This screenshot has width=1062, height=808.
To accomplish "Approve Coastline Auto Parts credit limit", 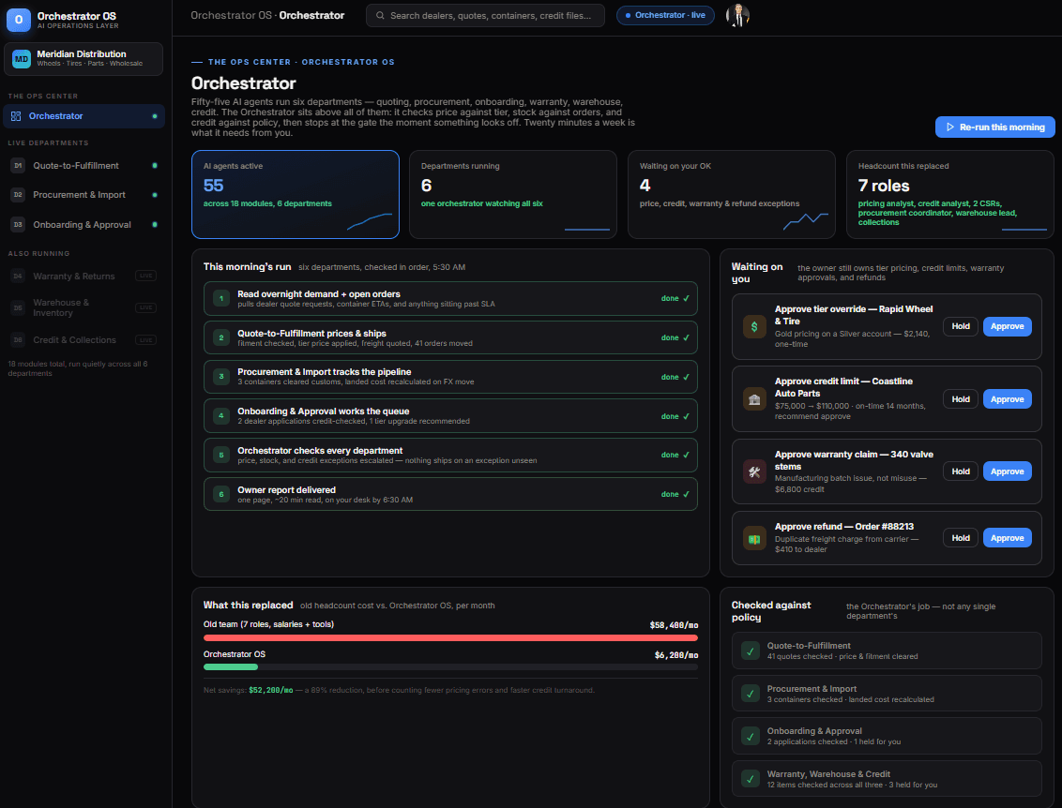I will [x=1008, y=399].
